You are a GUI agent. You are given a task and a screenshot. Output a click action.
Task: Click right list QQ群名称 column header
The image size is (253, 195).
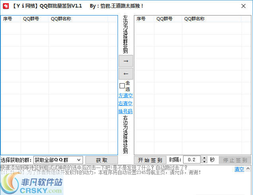point(212,19)
